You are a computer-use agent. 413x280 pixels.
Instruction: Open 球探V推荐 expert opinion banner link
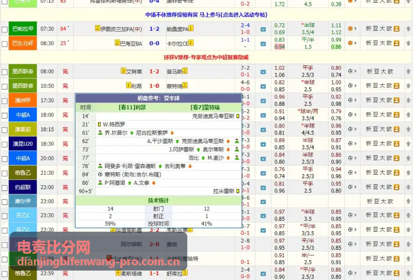[206, 57]
